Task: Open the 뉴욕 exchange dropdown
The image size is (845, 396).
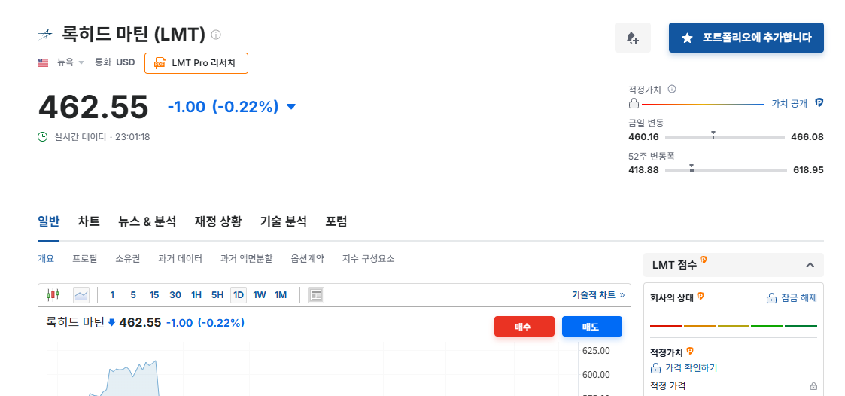Action: click(x=71, y=62)
